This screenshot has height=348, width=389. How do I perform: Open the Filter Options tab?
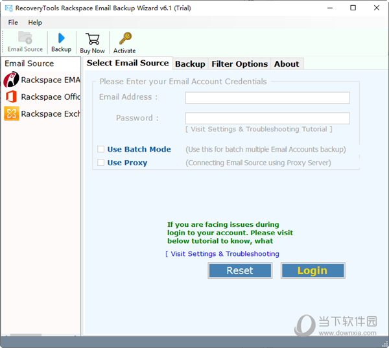[x=239, y=64]
